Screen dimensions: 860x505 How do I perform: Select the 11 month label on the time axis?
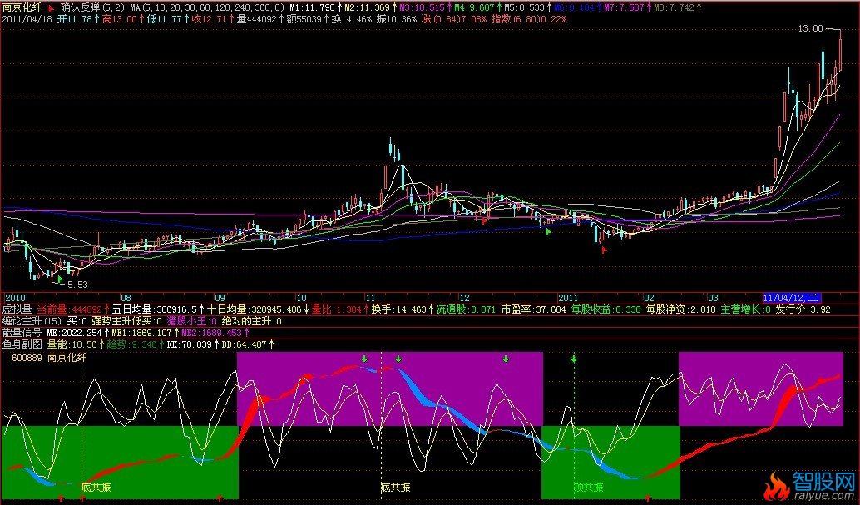point(371,298)
